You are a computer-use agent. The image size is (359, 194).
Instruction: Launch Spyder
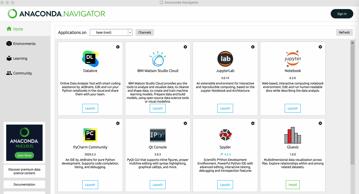click(225, 185)
